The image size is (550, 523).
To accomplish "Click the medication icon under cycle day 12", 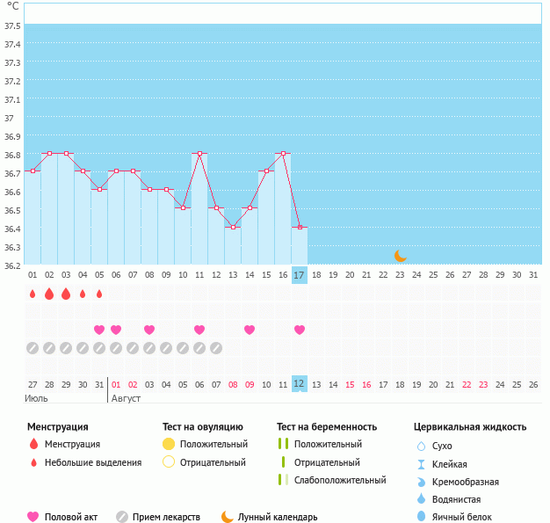I will coord(216,348).
